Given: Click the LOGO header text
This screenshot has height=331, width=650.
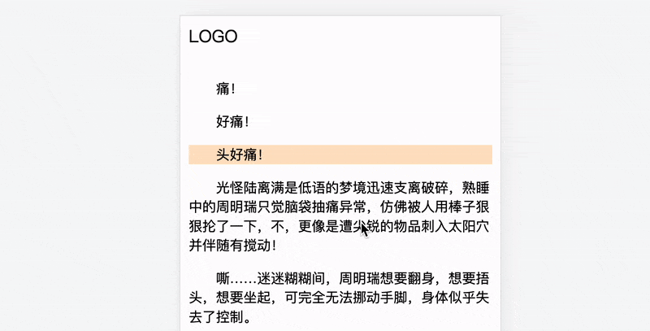Looking at the screenshot, I should (213, 37).
